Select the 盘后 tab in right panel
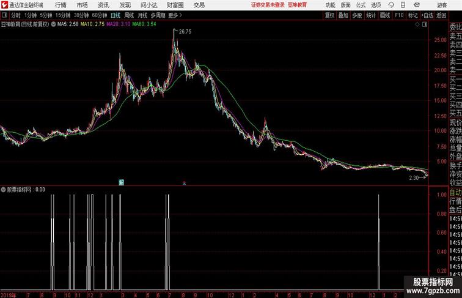 (455, 210)
